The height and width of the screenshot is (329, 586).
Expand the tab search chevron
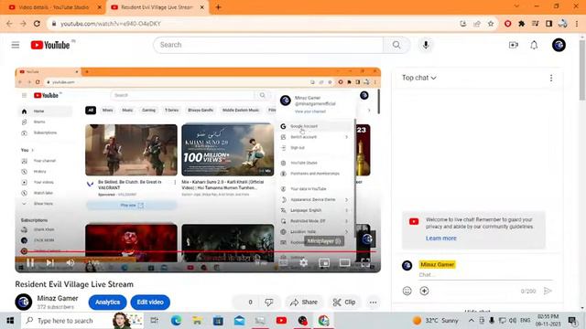click(x=516, y=6)
